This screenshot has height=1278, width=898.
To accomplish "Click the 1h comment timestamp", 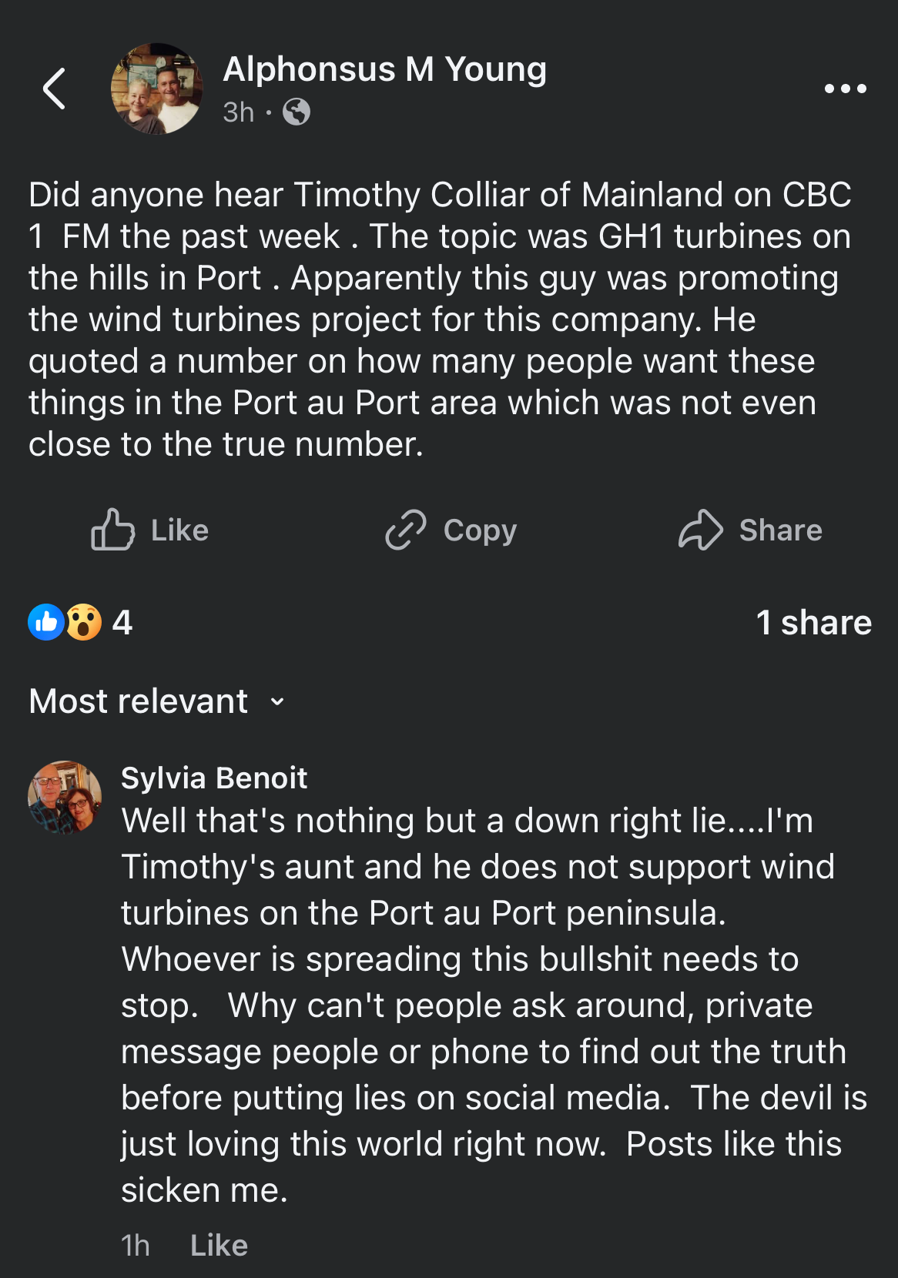I will coord(136,1245).
